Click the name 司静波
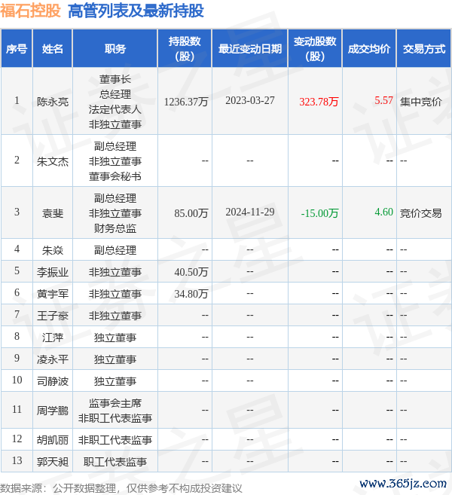Image resolution: width=452 pixels, height=495 pixels. 53,381
